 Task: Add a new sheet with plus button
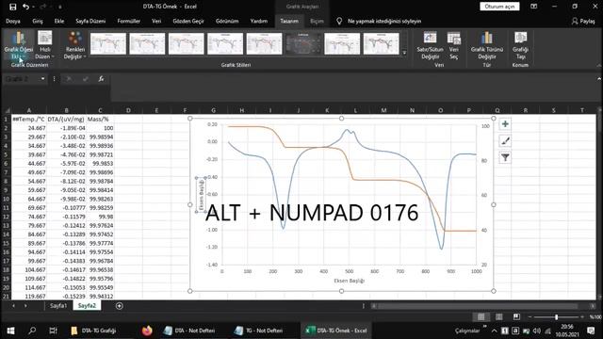pyautogui.click(x=120, y=306)
